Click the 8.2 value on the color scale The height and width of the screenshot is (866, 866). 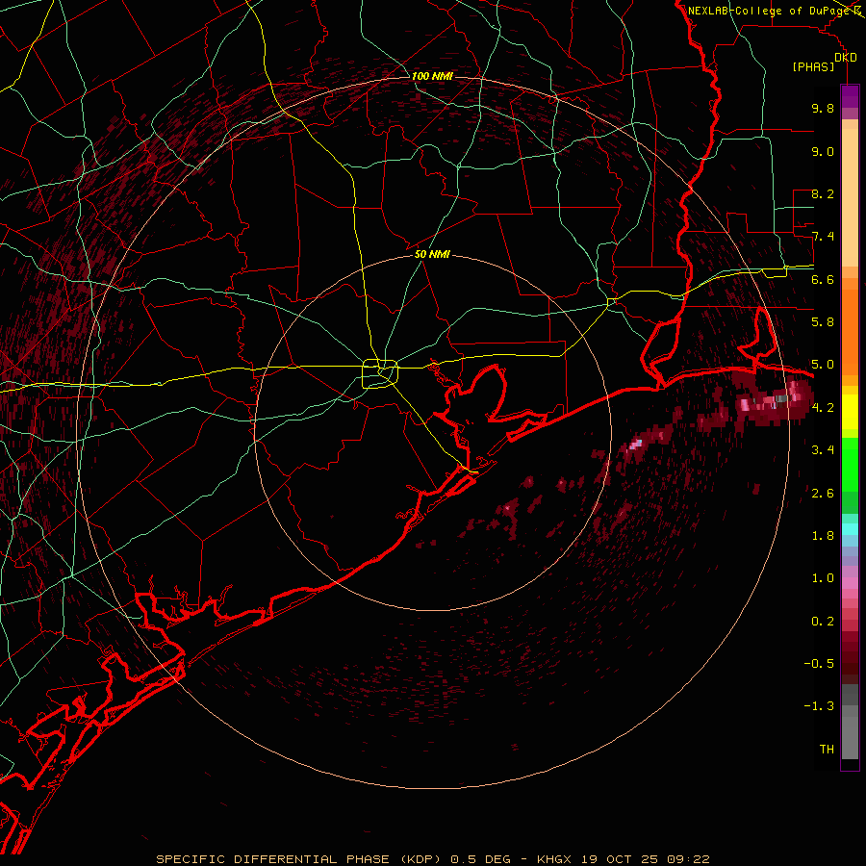(x=823, y=193)
